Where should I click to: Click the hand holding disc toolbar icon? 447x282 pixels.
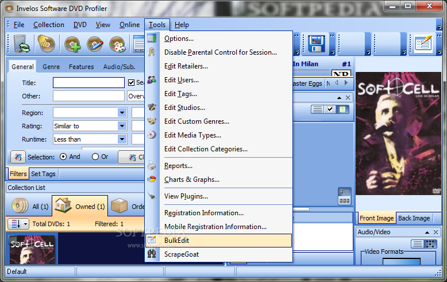(x=47, y=44)
